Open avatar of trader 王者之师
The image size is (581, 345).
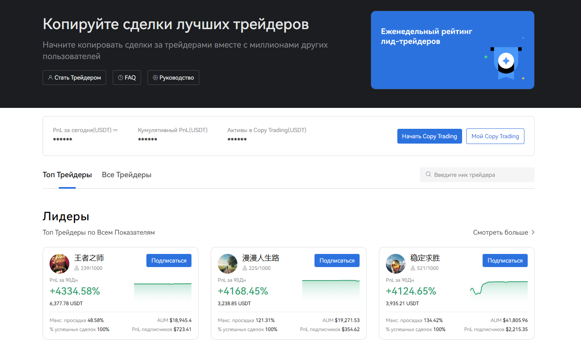tap(59, 263)
